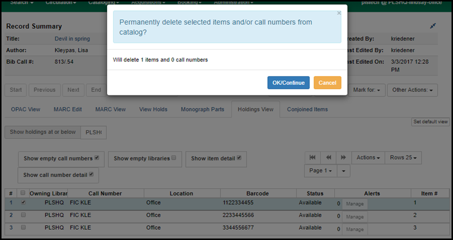The image size is (453, 240).
Task: Check row 2 checkbox for barcode 2233445566
Action: (x=23, y=215)
